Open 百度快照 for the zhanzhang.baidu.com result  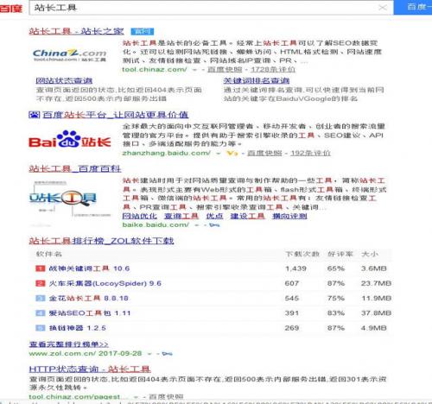[x=264, y=153]
